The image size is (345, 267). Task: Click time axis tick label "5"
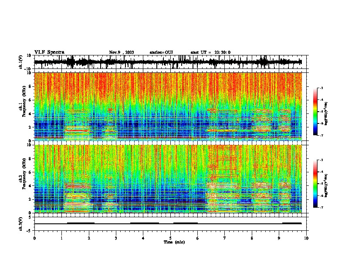(x=170, y=238)
